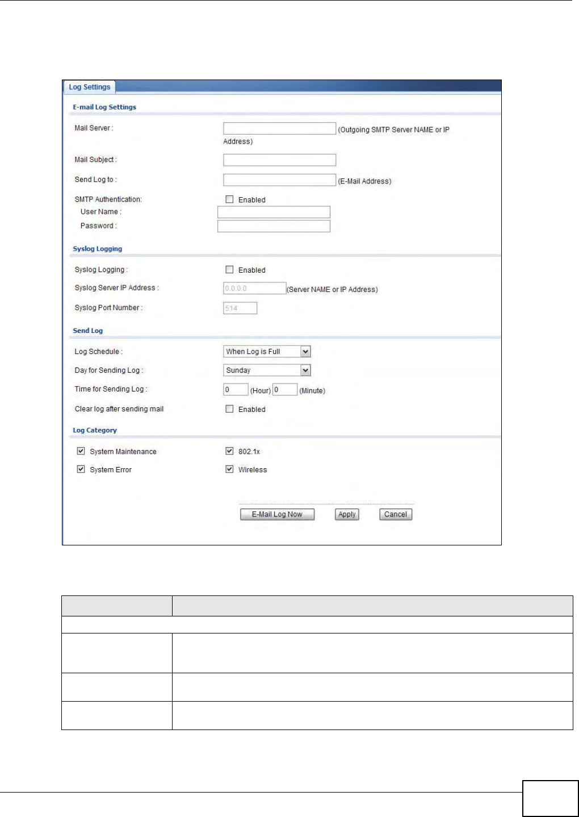Enable Clear log after sending mail

coord(229,409)
